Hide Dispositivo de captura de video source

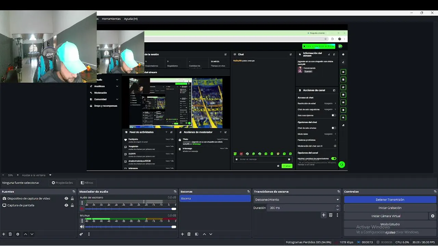66,199
